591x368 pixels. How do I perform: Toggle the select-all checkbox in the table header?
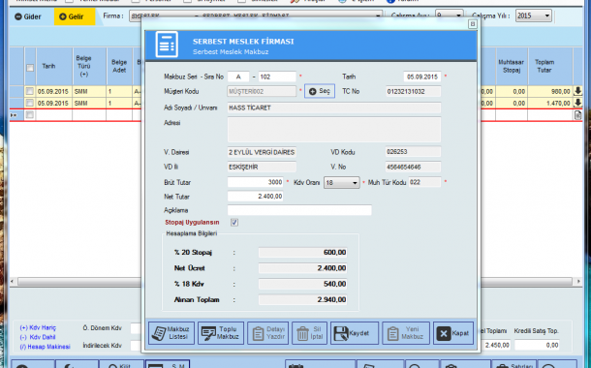tap(30, 68)
